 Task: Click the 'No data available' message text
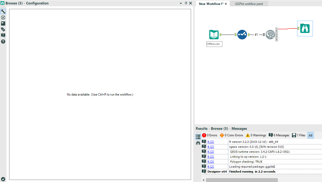[x=100, y=95]
